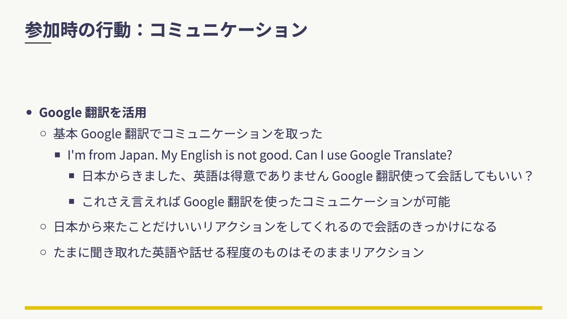The image size is (567, 319).
Task: Click the square bullet before 日本からきました
Action: 72,176
